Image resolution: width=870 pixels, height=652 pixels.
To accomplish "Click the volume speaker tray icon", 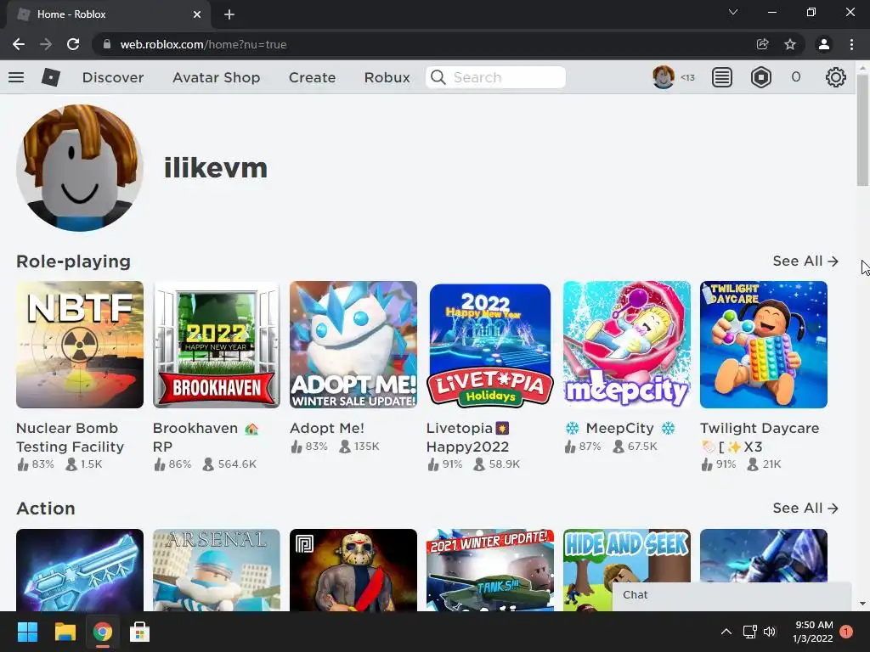I will click(770, 632).
